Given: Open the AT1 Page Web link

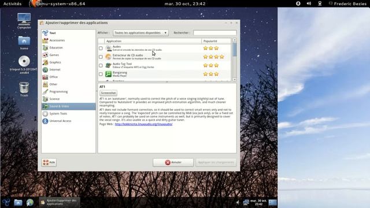Looking at the screenshot, I should coord(143,124).
